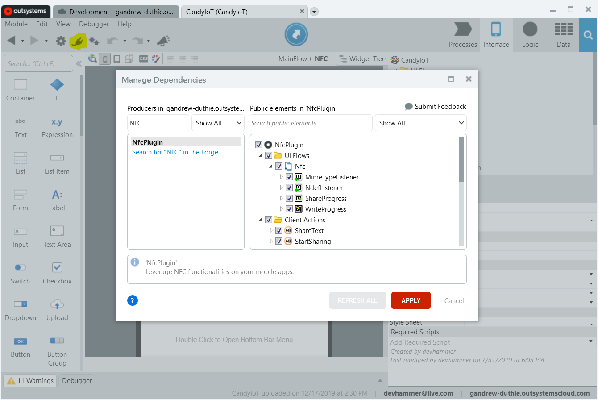The height and width of the screenshot is (400, 598).
Task: Uncheck the WriteProgress checkbox
Action: [289, 209]
